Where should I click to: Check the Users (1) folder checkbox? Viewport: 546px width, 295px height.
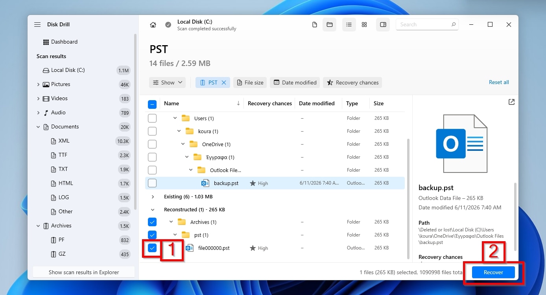click(152, 118)
